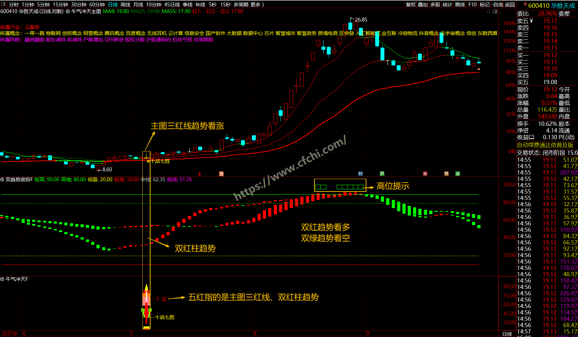Click the 跌 event marker icon
The width and height of the screenshot is (578, 337).
pyautogui.click(x=382, y=174)
